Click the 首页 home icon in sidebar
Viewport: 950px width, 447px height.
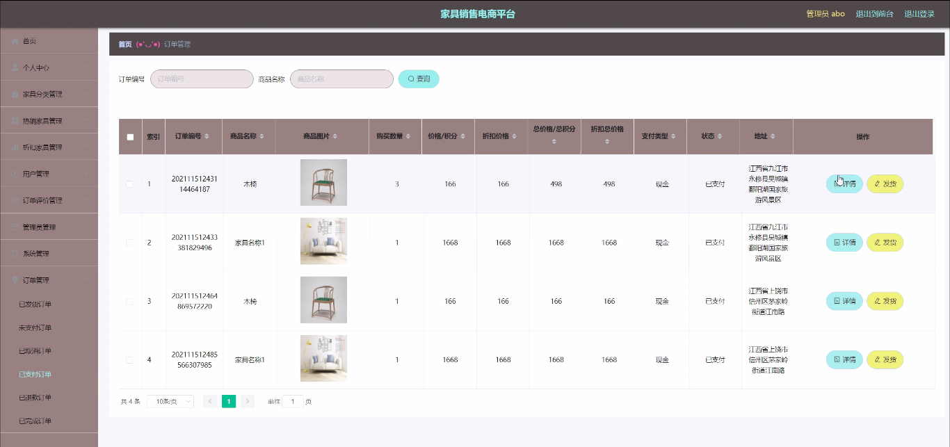pos(15,42)
